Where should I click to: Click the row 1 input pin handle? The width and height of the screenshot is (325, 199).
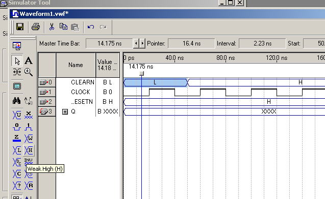pos(46,92)
